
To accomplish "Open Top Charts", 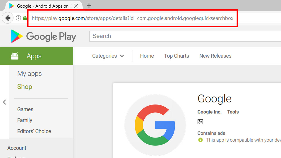I will (x=177, y=56).
